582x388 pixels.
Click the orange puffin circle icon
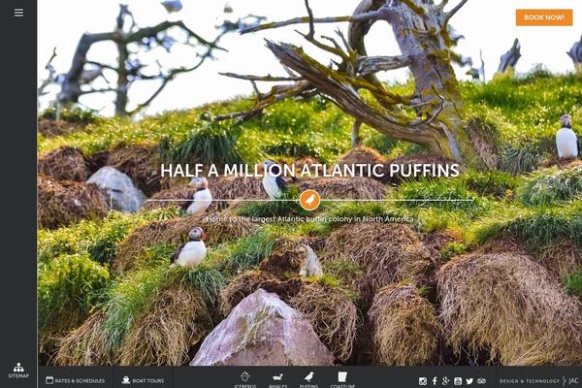coord(309,200)
